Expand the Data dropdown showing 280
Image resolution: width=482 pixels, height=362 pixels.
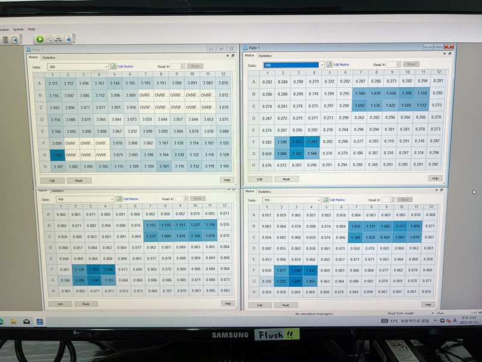(x=106, y=66)
